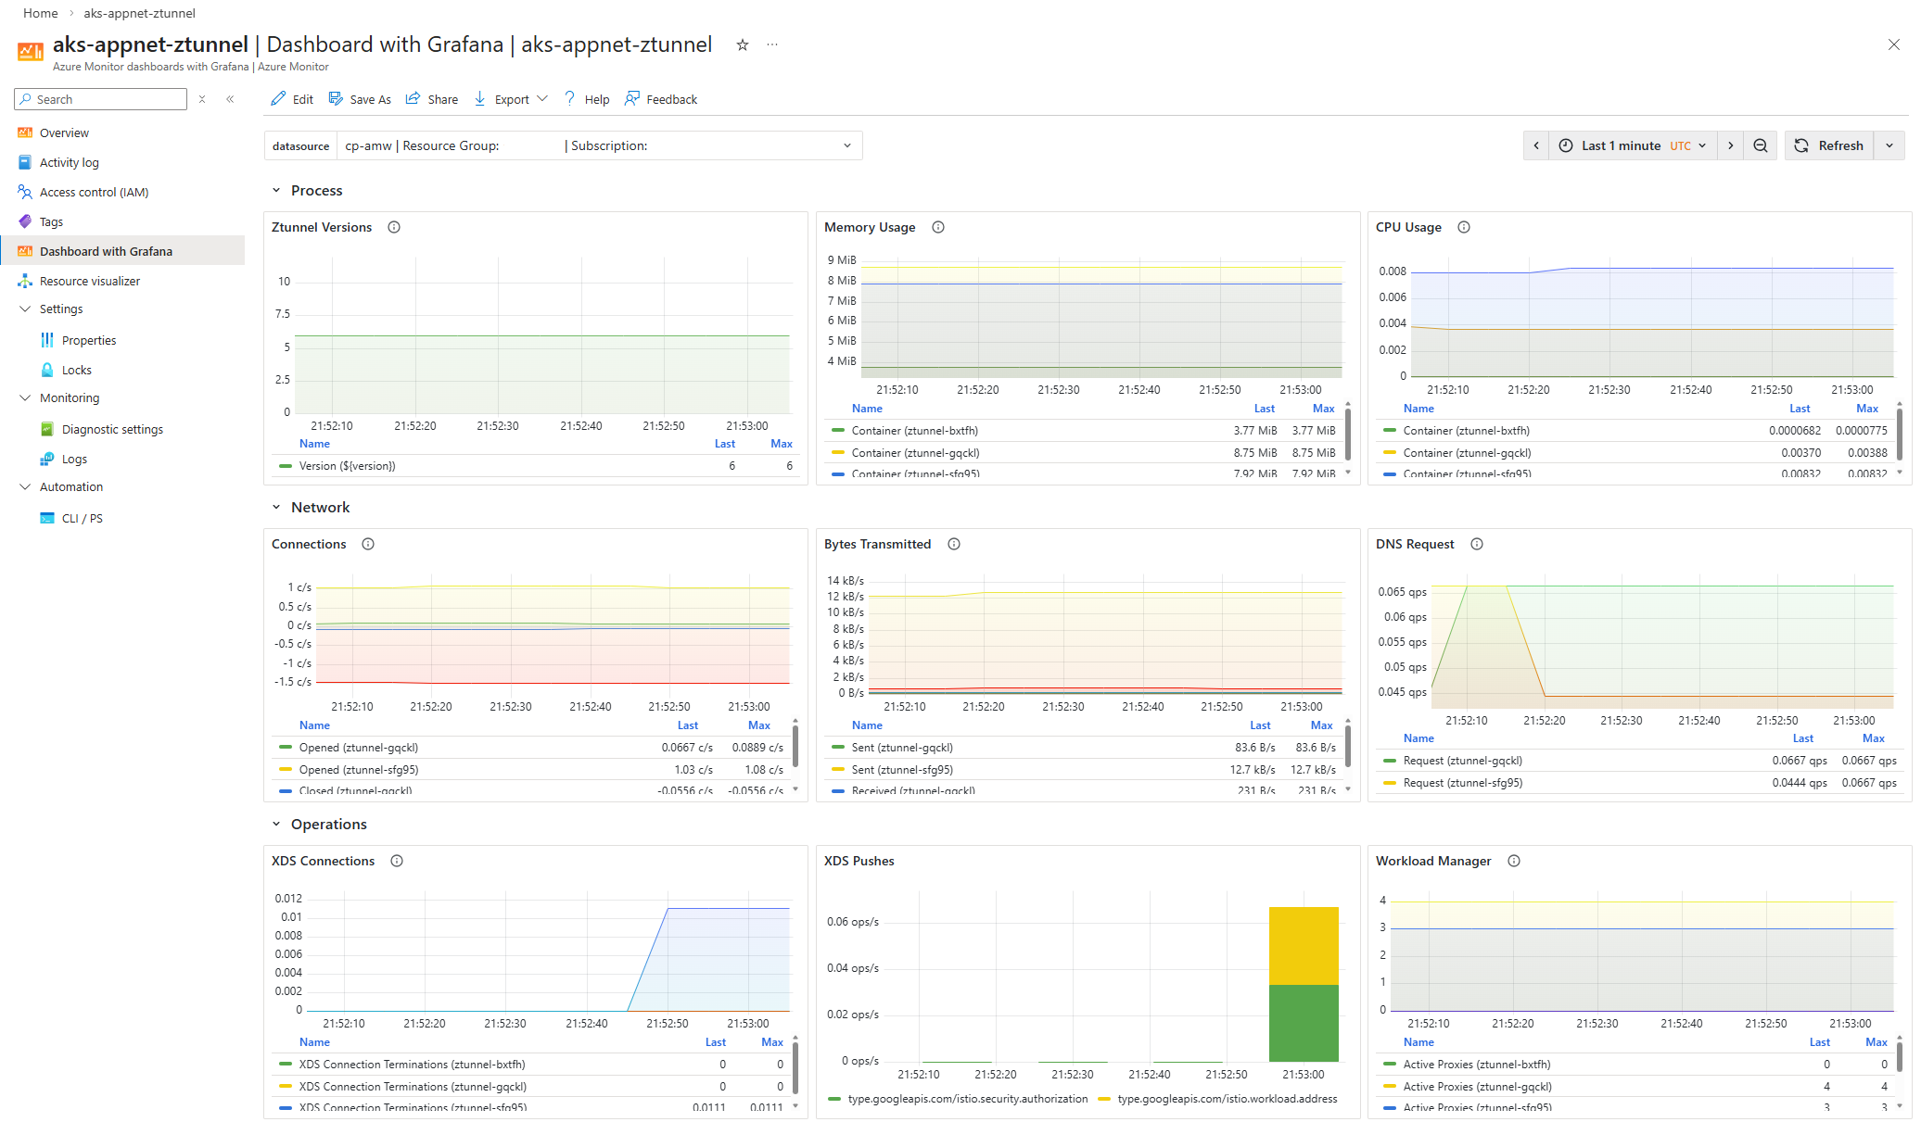Image resolution: width=1921 pixels, height=1122 pixels.
Task: Click the favorite star icon by the title
Action: click(742, 45)
